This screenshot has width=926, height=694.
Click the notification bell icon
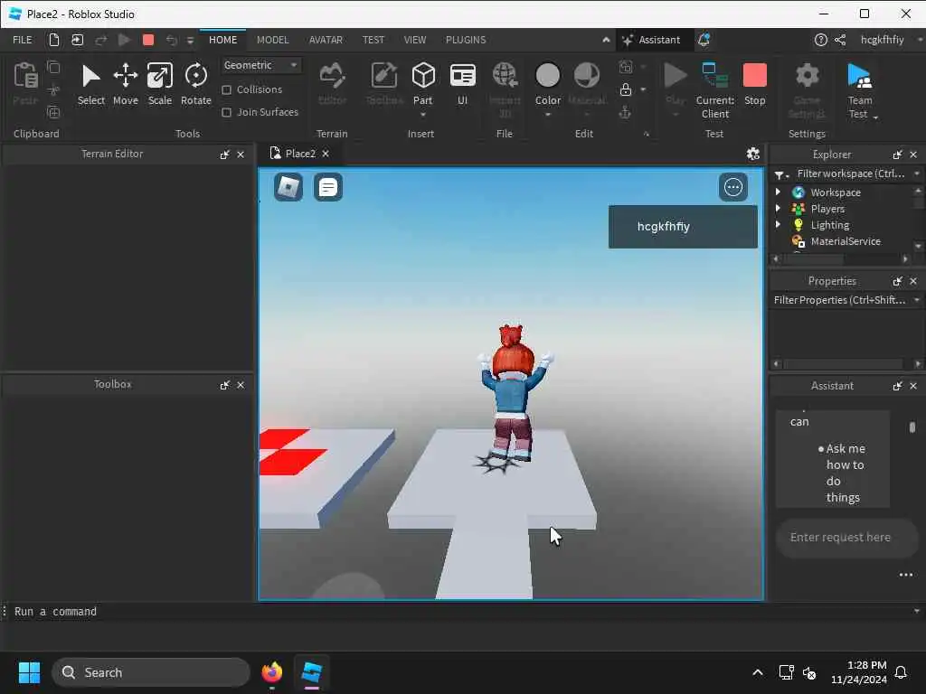click(704, 40)
